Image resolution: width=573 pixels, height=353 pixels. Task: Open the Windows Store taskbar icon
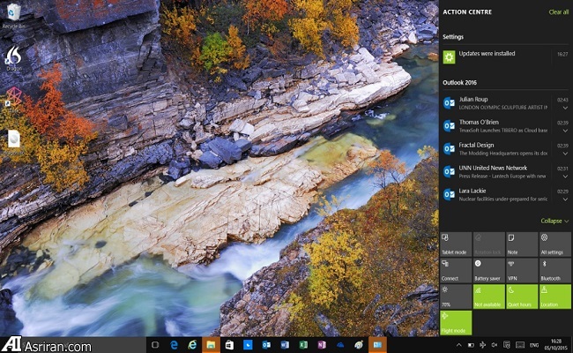[x=229, y=344]
